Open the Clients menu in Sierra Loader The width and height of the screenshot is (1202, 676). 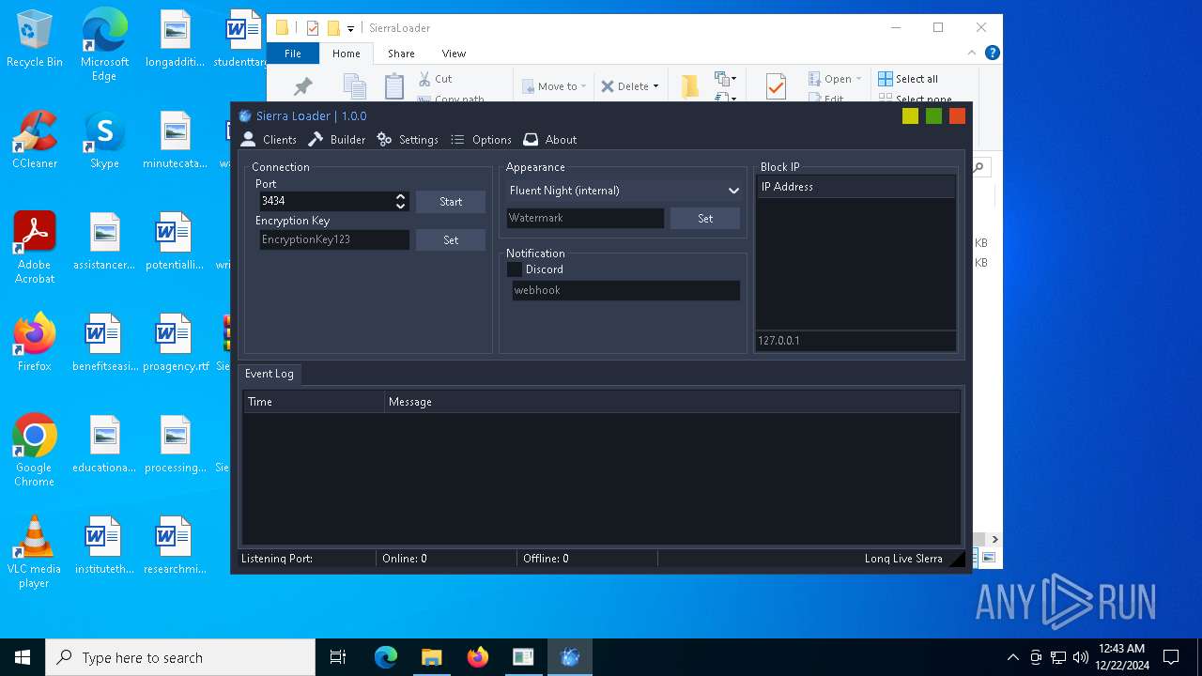coord(269,140)
